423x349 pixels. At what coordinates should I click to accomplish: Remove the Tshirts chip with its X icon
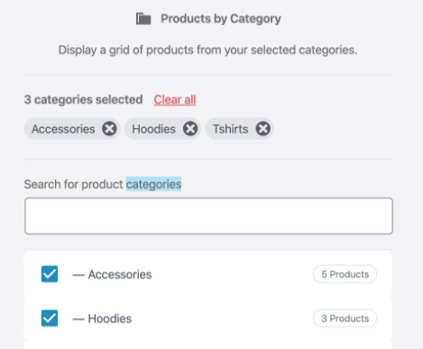point(263,129)
